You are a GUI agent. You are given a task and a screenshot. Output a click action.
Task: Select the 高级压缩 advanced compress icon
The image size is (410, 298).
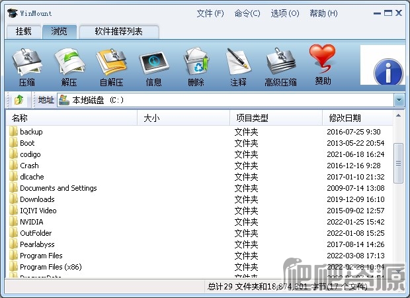(x=280, y=61)
